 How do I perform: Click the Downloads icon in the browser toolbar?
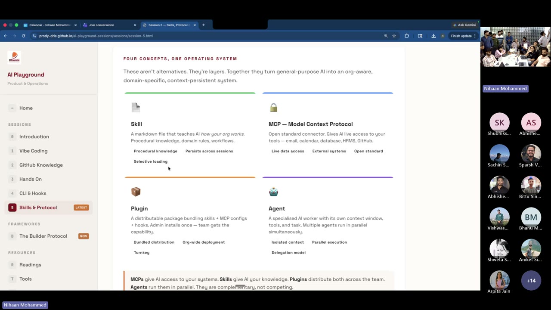pyautogui.click(x=433, y=36)
